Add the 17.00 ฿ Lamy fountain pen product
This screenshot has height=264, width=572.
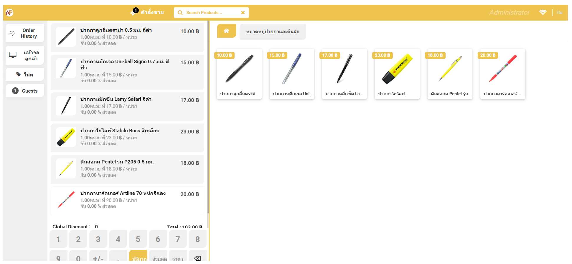pyautogui.click(x=344, y=74)
